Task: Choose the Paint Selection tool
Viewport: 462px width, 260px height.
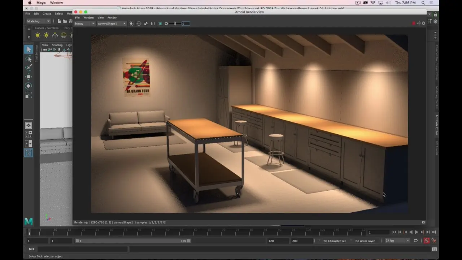Action: 29,68
